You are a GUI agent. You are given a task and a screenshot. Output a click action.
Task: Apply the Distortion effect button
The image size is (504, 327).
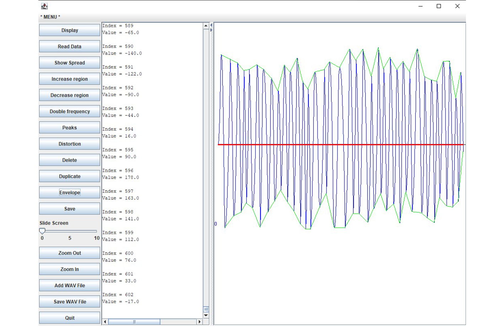coord(70,144)
